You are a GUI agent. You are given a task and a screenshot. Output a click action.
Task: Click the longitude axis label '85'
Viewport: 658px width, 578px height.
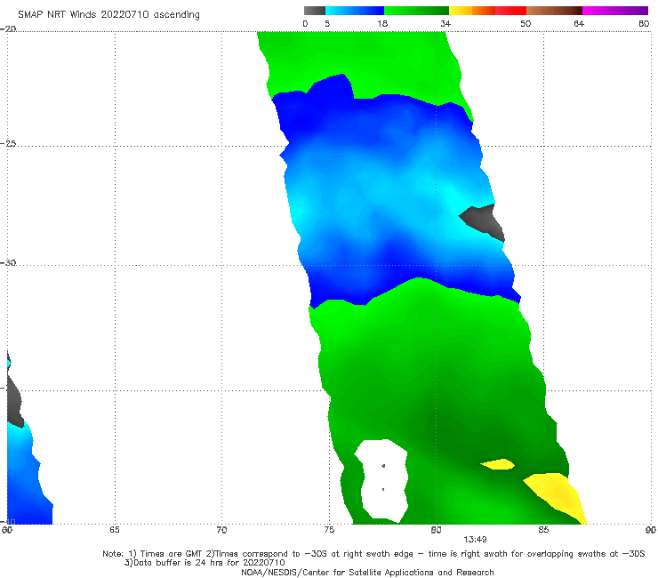[x=543, y=530]
